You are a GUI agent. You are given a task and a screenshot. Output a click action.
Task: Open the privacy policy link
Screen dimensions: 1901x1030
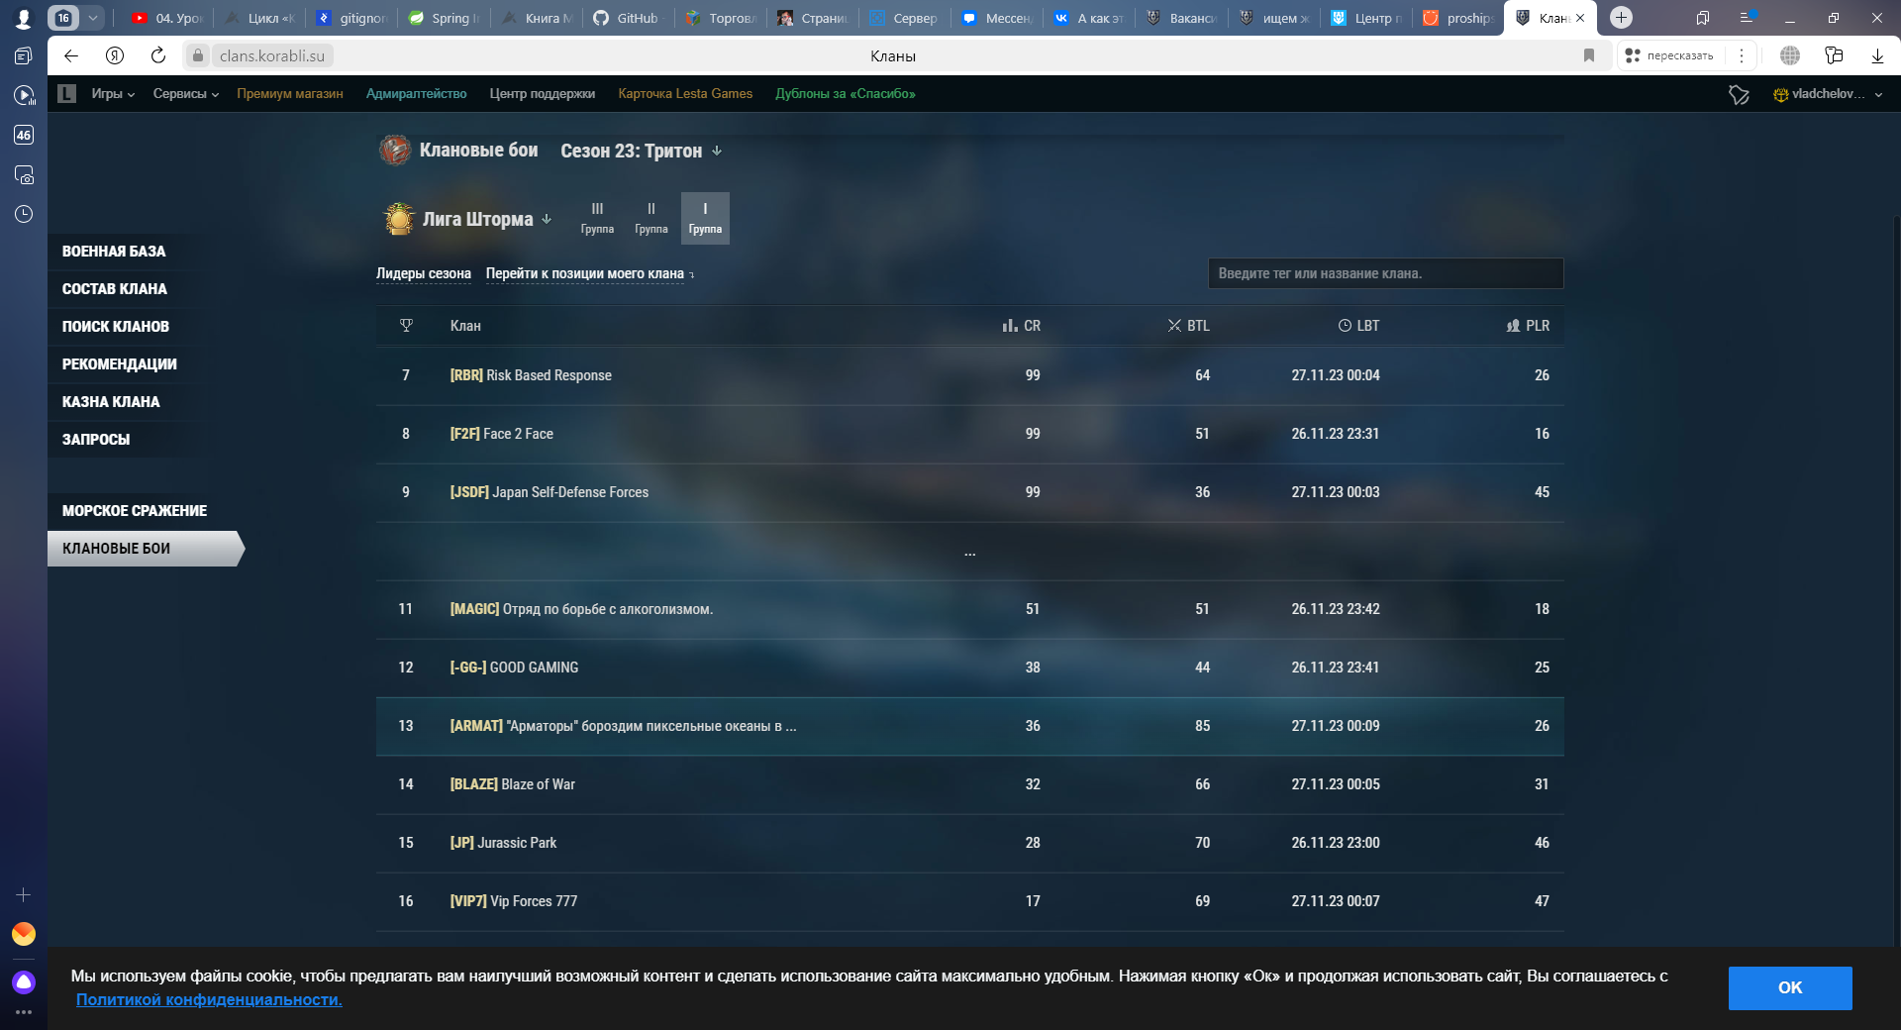click(x=209, y=1000)
